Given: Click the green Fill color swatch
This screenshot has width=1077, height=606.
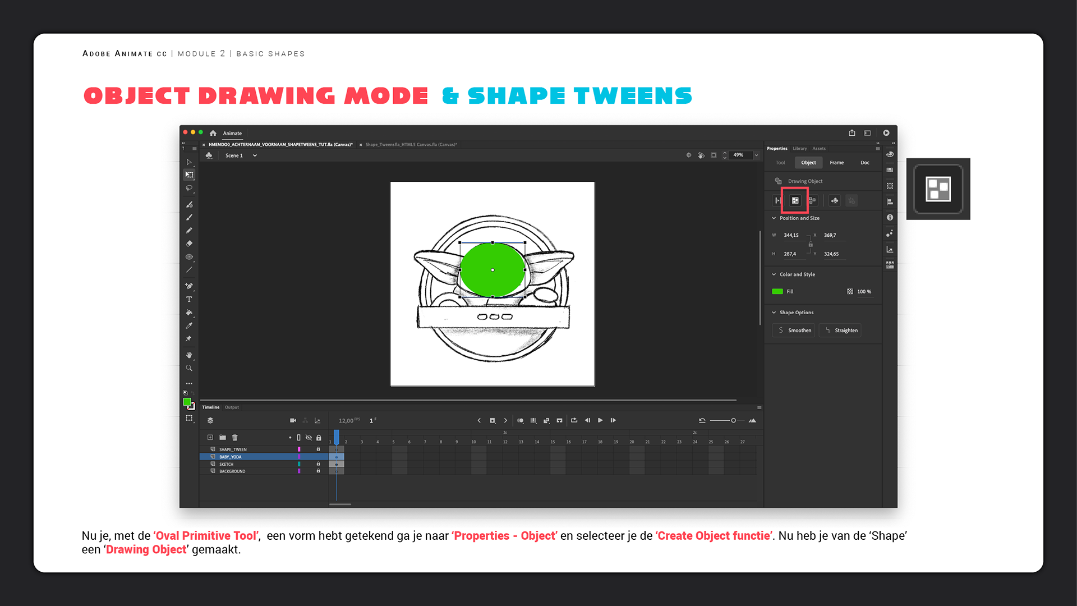Looking at the screenshot, I should 777,292.
